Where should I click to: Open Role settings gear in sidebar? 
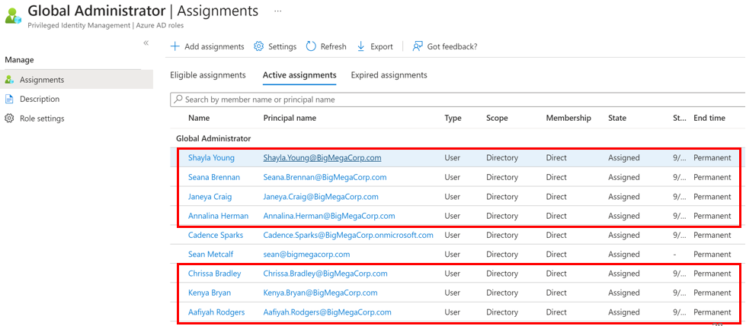9,119
